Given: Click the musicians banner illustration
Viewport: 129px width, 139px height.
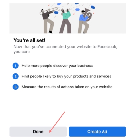Looking at the screenshot, I should tap(68, 18).
